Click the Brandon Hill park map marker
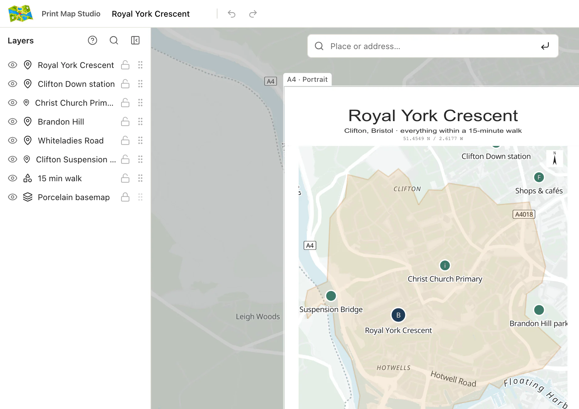 click(539, 310)
